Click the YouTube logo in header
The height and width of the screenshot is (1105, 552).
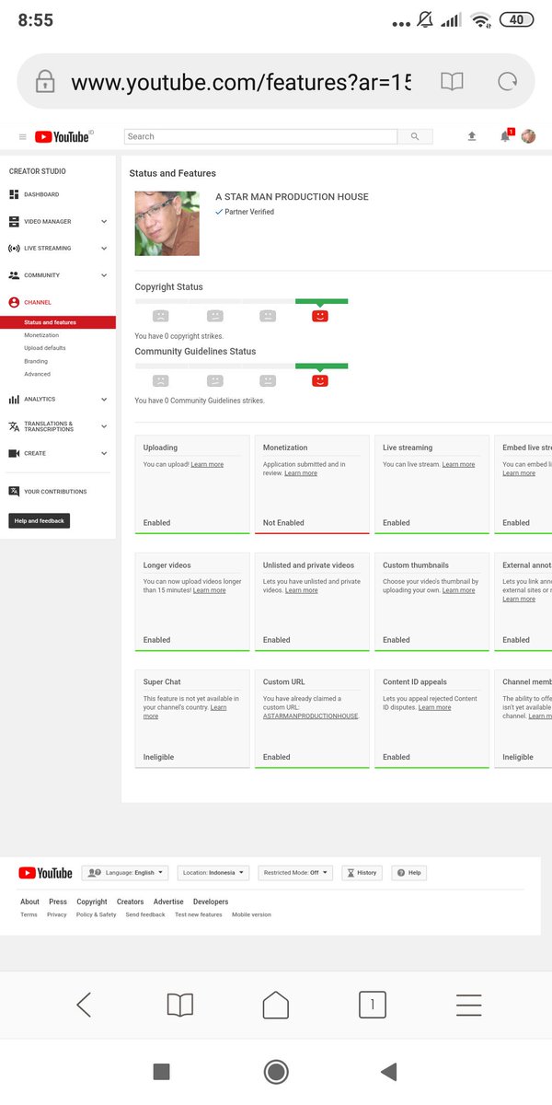(63, 136)
